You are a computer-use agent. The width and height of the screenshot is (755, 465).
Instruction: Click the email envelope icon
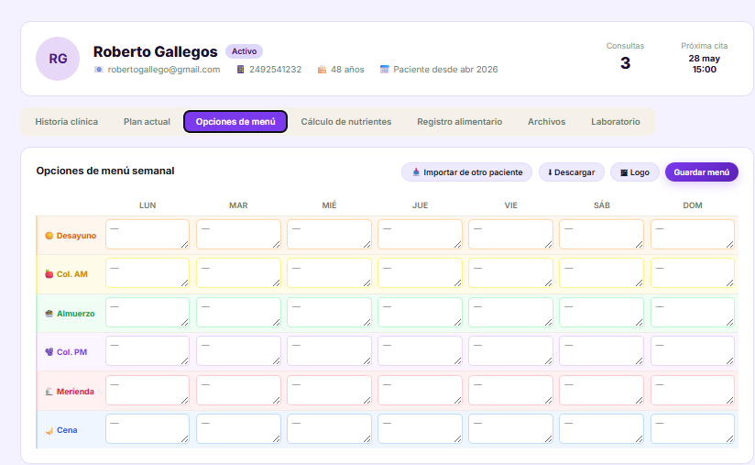(x=99, y=70)
